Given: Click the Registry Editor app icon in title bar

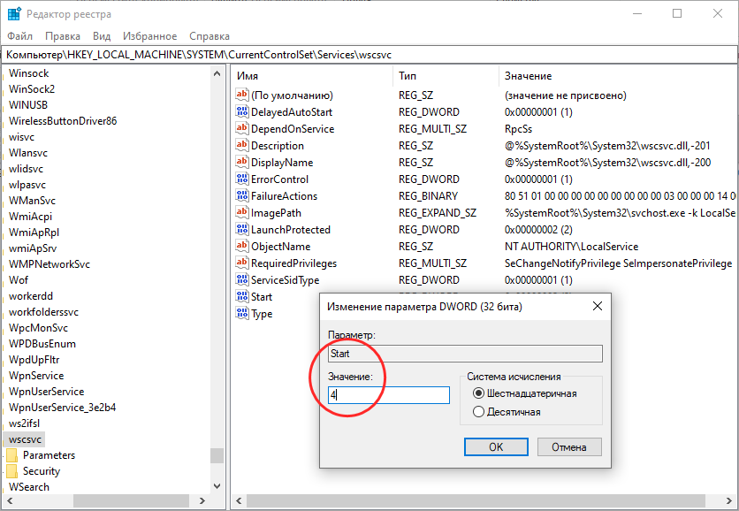Looking at the screenshot, I should pyautogui.click(x=14, y=13).
